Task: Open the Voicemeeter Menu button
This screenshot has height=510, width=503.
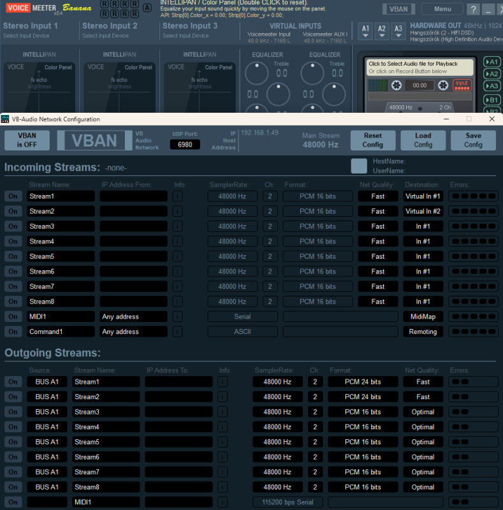Action: pos(442,9)
